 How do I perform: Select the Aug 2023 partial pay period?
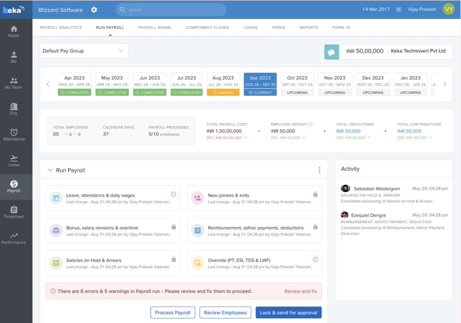point(223,84)
